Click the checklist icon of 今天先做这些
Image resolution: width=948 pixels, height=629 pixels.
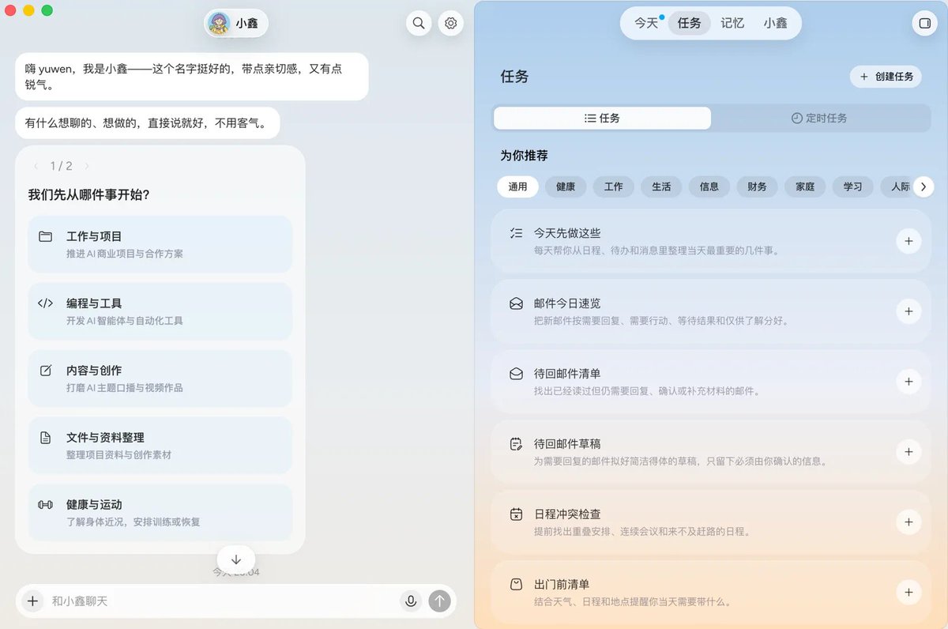(x=516, y=233)
